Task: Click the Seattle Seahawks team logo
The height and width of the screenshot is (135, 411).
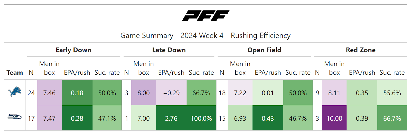Action: coord(15,117)
